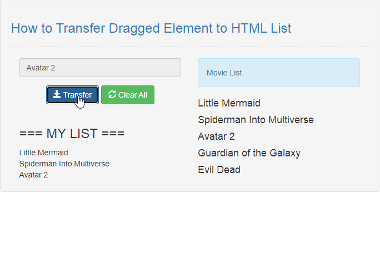Open the page title heading link

[151, 28]
